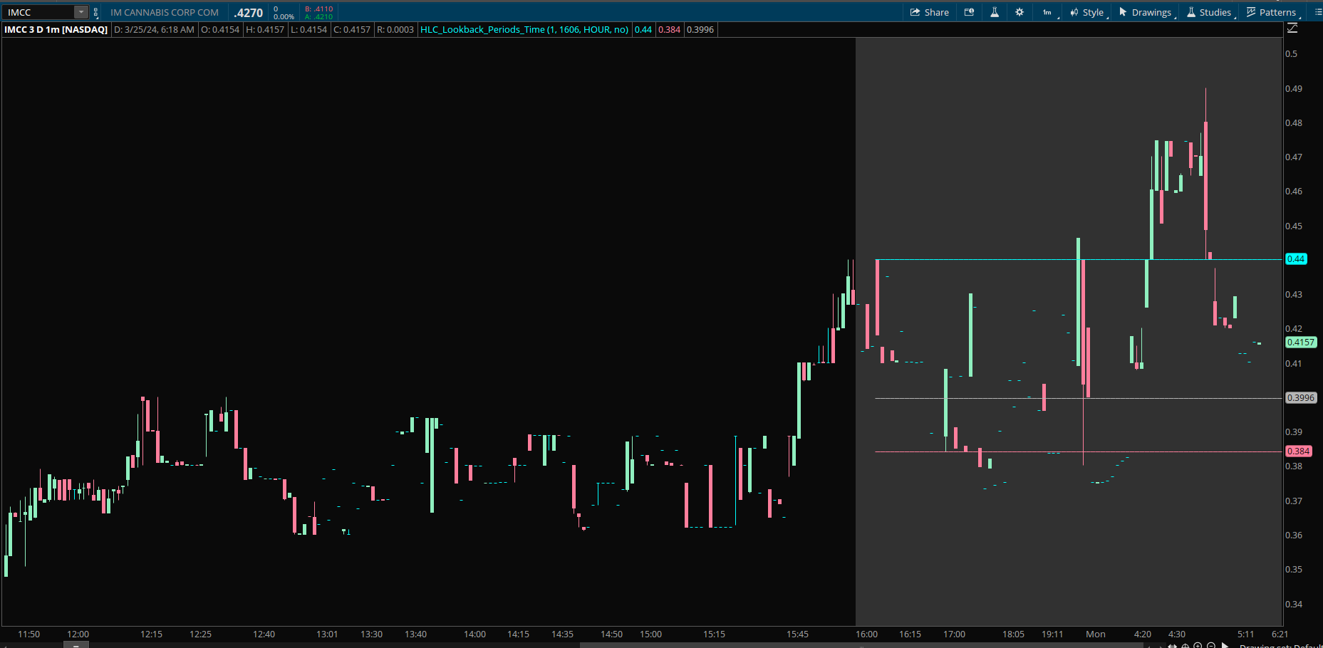Open the Style menu
The width and height of the screenshot is (1323, 648).
point(1087,12)
